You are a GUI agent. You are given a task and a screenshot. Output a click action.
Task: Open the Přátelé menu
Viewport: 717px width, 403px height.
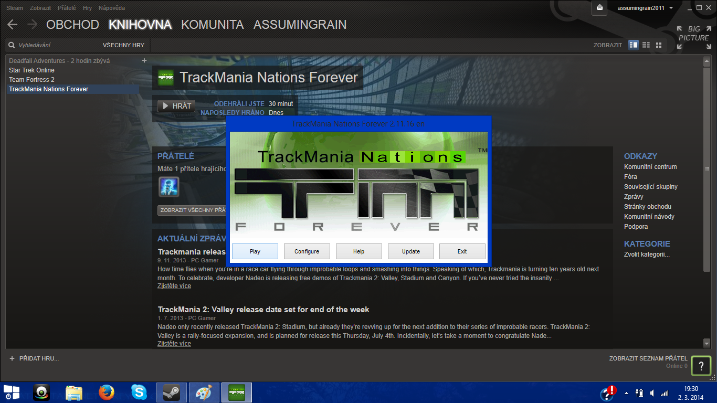pyautogui.click(x=67, y=8)
